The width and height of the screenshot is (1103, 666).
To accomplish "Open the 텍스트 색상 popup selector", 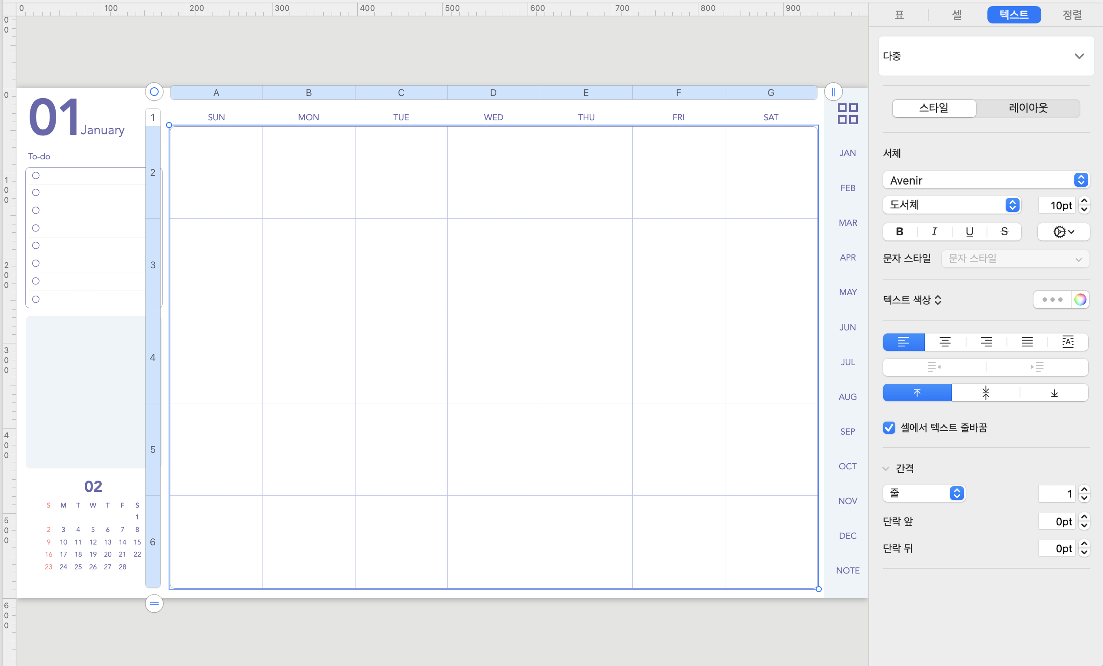I will coord(912,300).
